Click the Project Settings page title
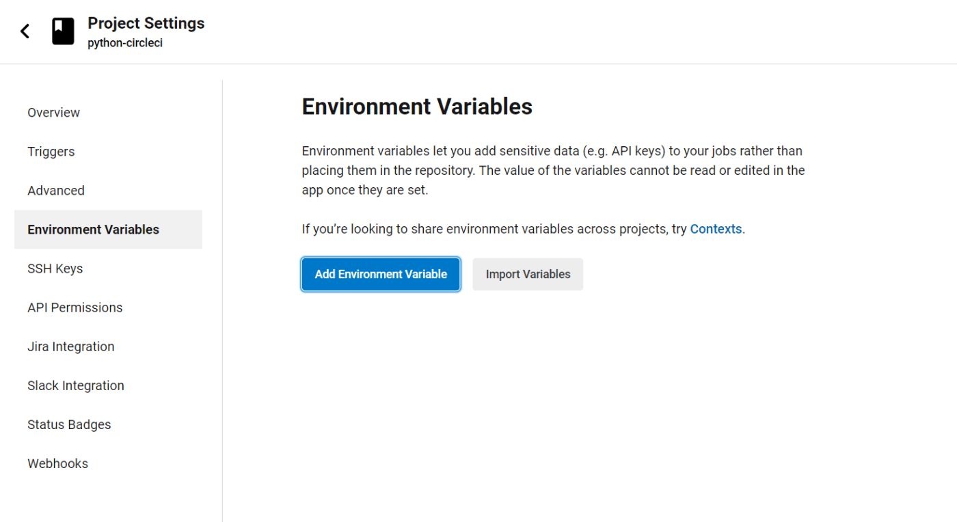 [146, 23]
